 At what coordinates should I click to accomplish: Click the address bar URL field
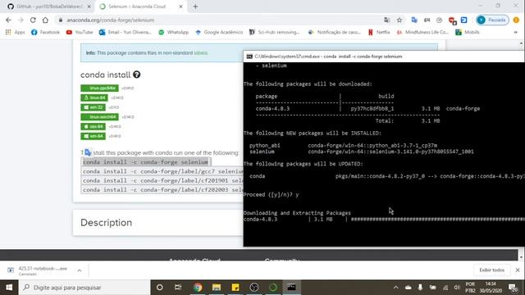(x=217, y=20)
